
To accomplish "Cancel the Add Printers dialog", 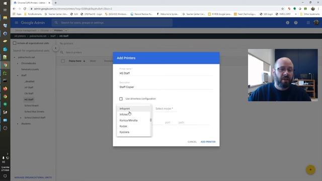I will point(192,142).
